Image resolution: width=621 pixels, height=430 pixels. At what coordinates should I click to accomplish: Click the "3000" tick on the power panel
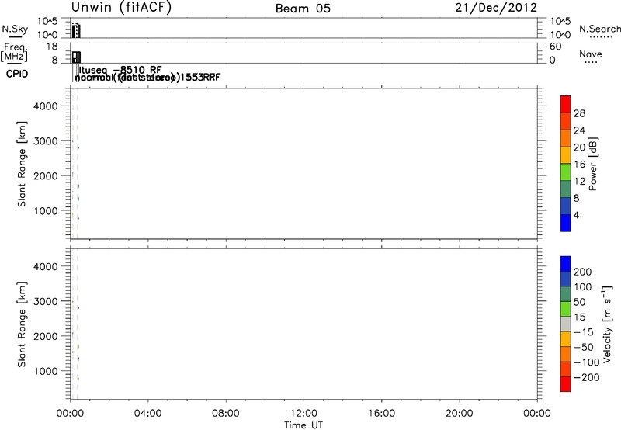46,141
